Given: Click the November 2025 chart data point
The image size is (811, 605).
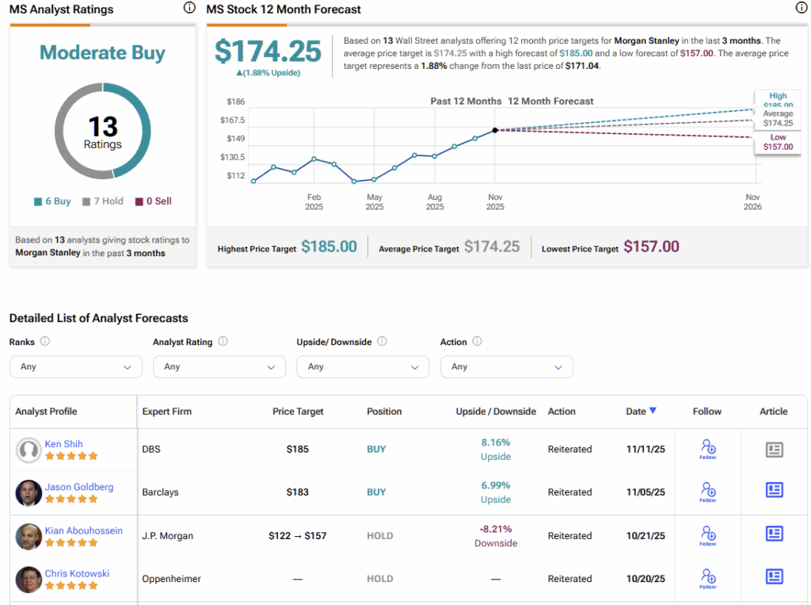Looking at the screenshot, I should point(495,130).
